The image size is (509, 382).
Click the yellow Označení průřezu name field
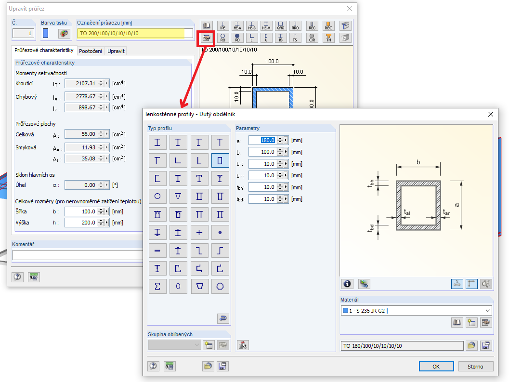pos(135,33)
